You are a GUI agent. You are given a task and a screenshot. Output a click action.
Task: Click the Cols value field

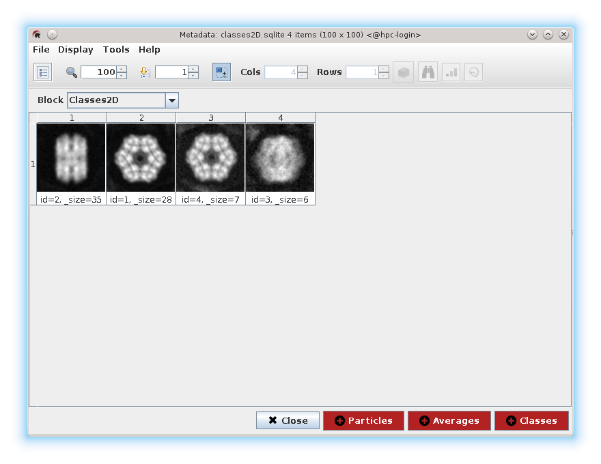click(x=281, y=72)
